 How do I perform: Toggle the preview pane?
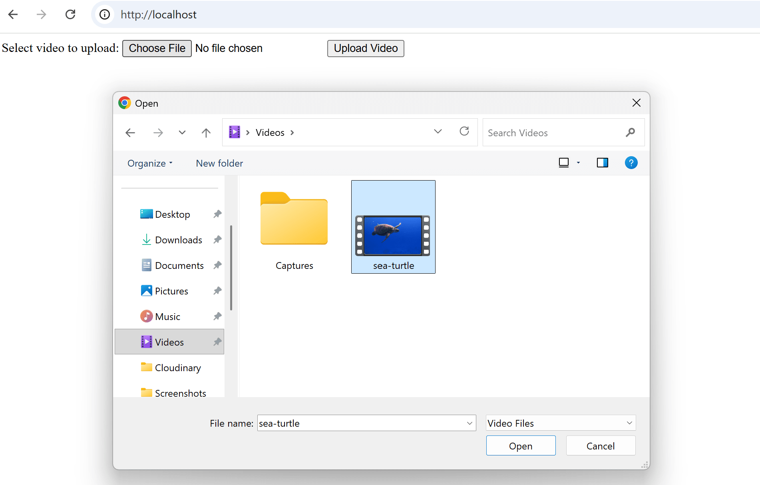pyautogui.click(x=602, y=163)
